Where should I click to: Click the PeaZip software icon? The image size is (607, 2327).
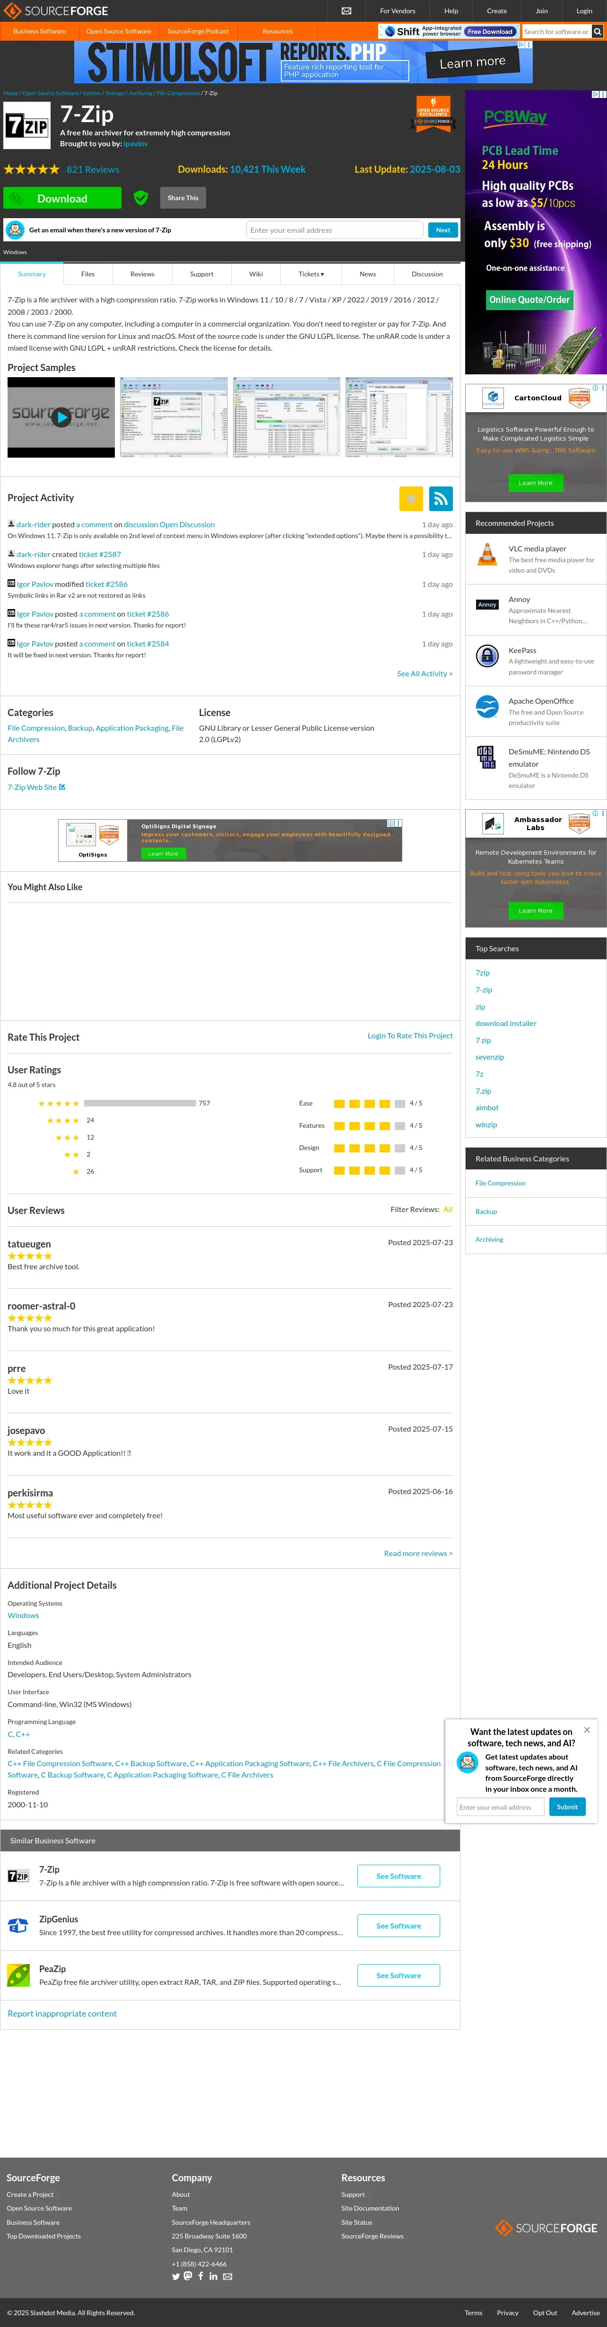pyautogui.click(x=18, y=1975)
